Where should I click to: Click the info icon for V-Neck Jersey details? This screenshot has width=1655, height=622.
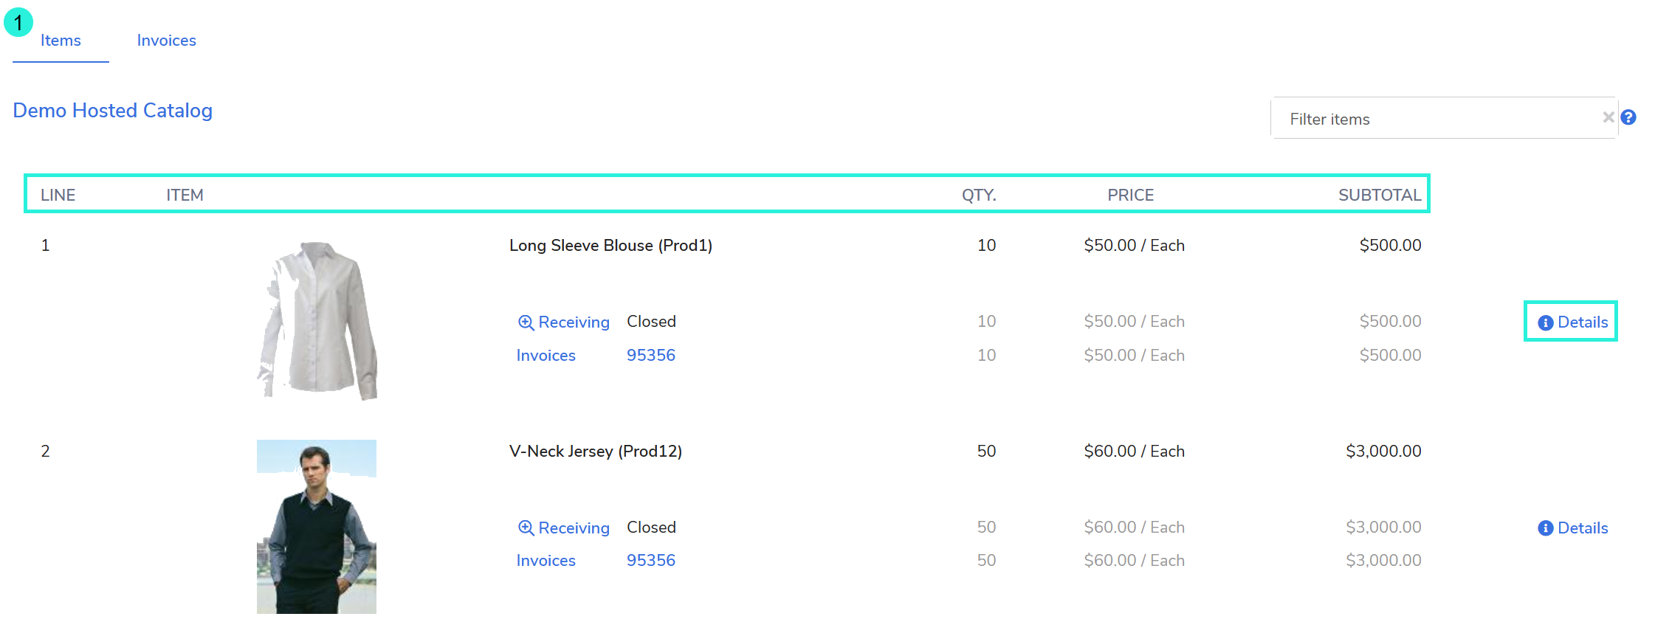[1545, 528]
